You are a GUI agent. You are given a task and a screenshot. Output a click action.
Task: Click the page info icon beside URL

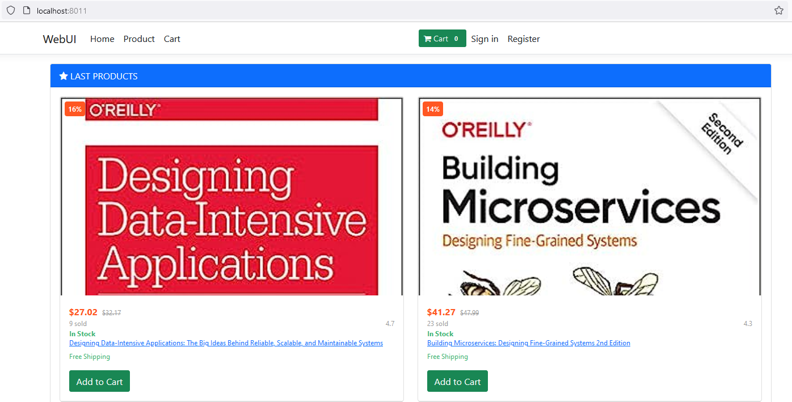point(26,10)
